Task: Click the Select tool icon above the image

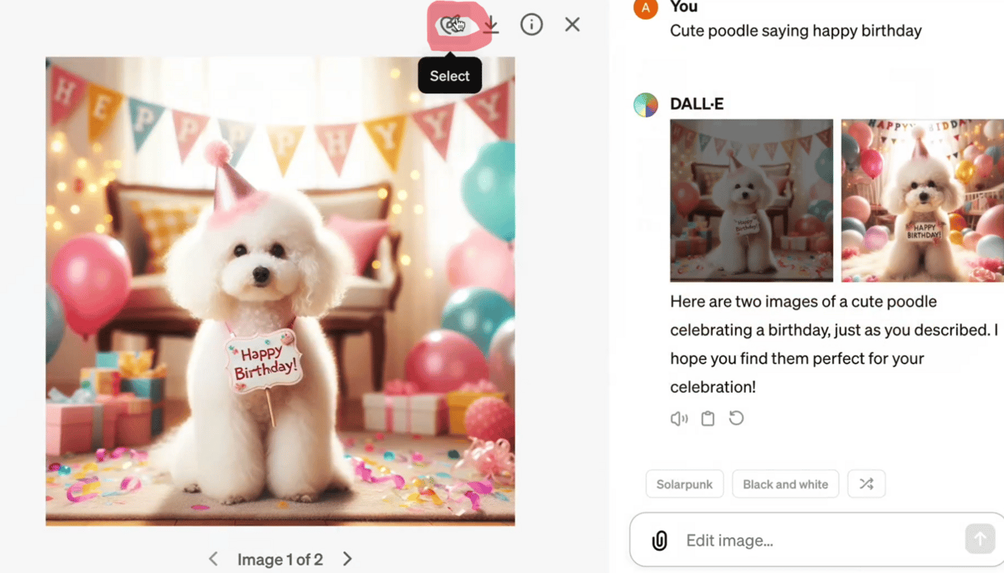Action: pyautogui.click(x=454, y=25)
